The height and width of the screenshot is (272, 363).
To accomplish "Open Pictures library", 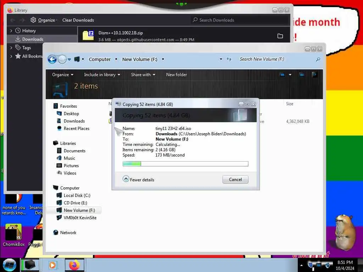I will 71,166.
